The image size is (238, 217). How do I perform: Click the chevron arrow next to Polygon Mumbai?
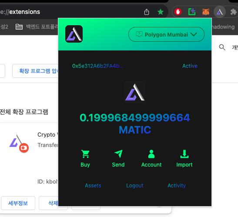point(194,34)
